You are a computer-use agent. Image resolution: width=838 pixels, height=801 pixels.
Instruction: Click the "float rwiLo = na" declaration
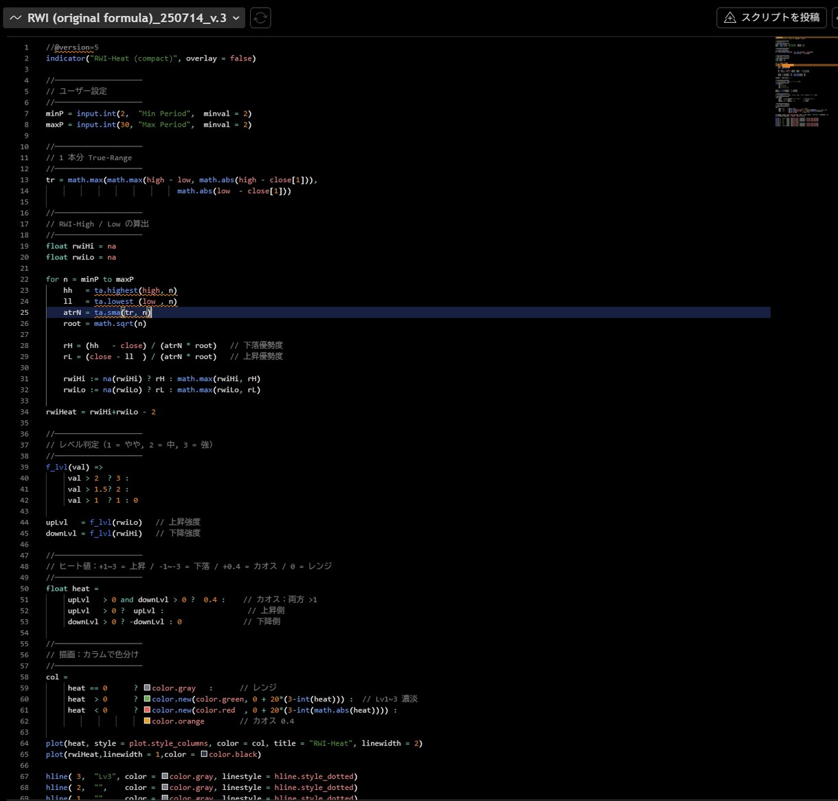tap(81, 257)
